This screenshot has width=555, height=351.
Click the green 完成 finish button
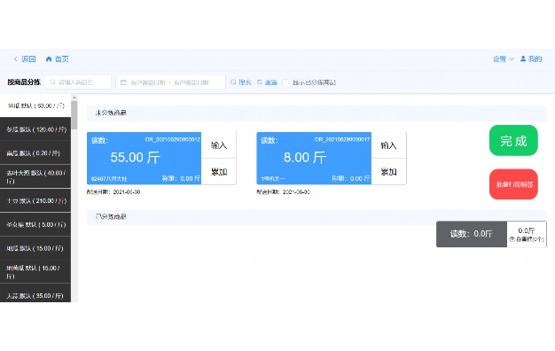point(513,140)
